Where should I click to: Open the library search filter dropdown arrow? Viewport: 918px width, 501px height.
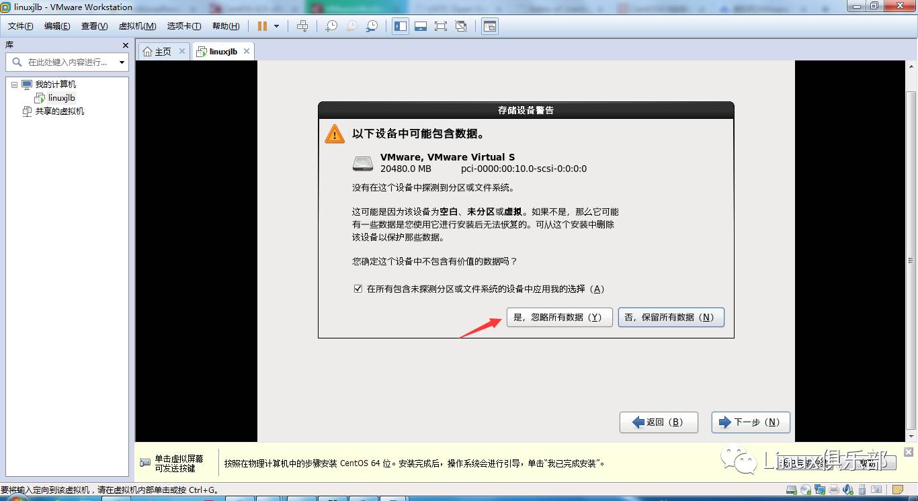122,62
